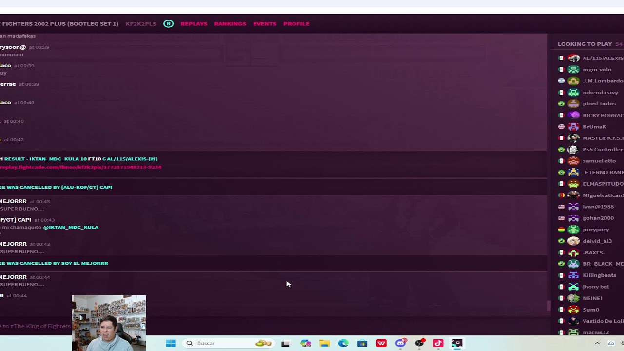This screenshot has height=351, width=624.
Task: Open the replay.fightcade.com match link
Action: tap(80, 167)
